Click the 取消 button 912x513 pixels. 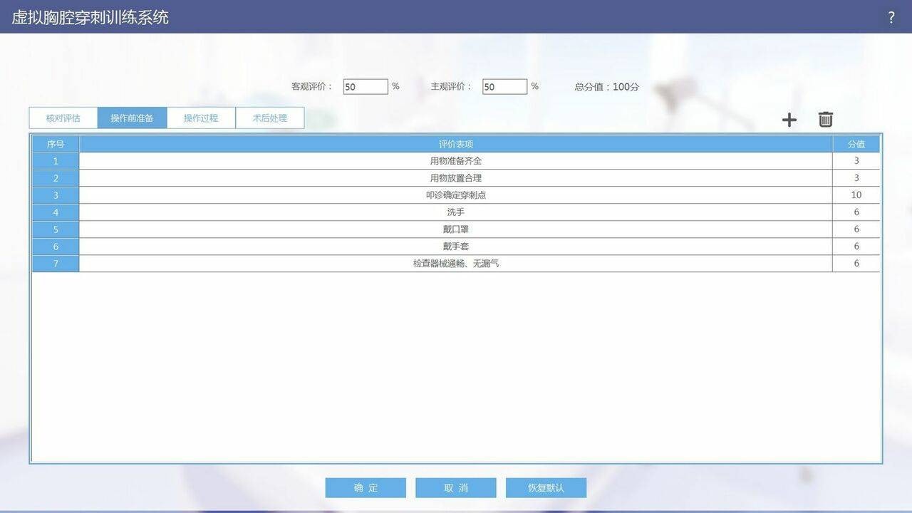pos(456,488)
